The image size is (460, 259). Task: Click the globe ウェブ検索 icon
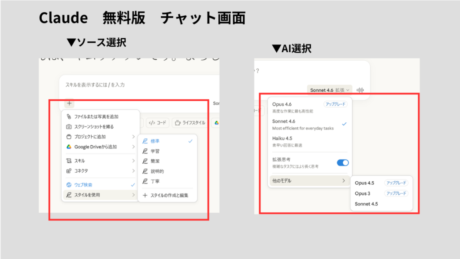69,185
